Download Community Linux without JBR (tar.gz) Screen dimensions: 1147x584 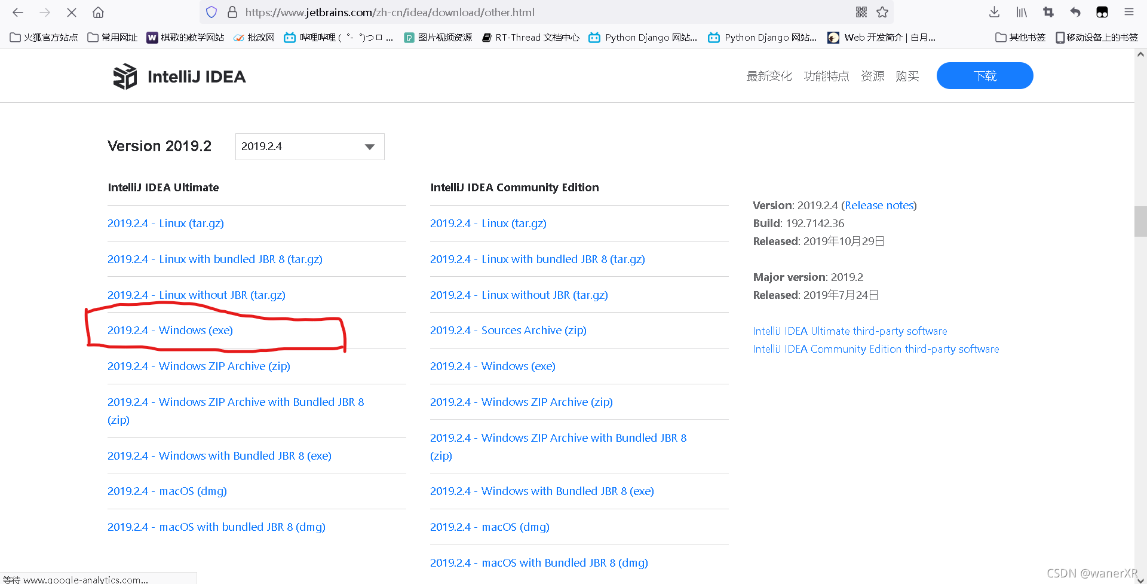pyautogui.click(x=519, y=295)
